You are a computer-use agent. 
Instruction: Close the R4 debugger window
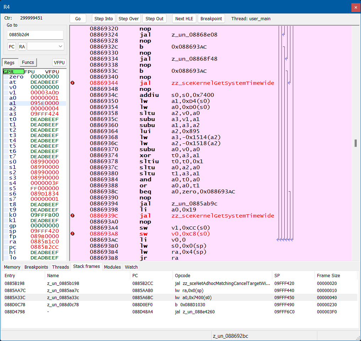(x=356, y=7)
